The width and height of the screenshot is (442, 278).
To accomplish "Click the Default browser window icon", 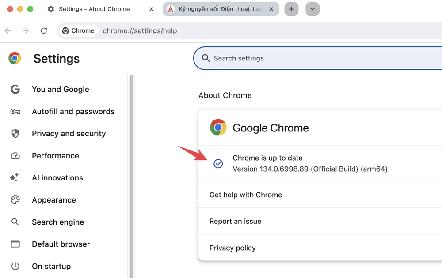I will click(15, 244).
